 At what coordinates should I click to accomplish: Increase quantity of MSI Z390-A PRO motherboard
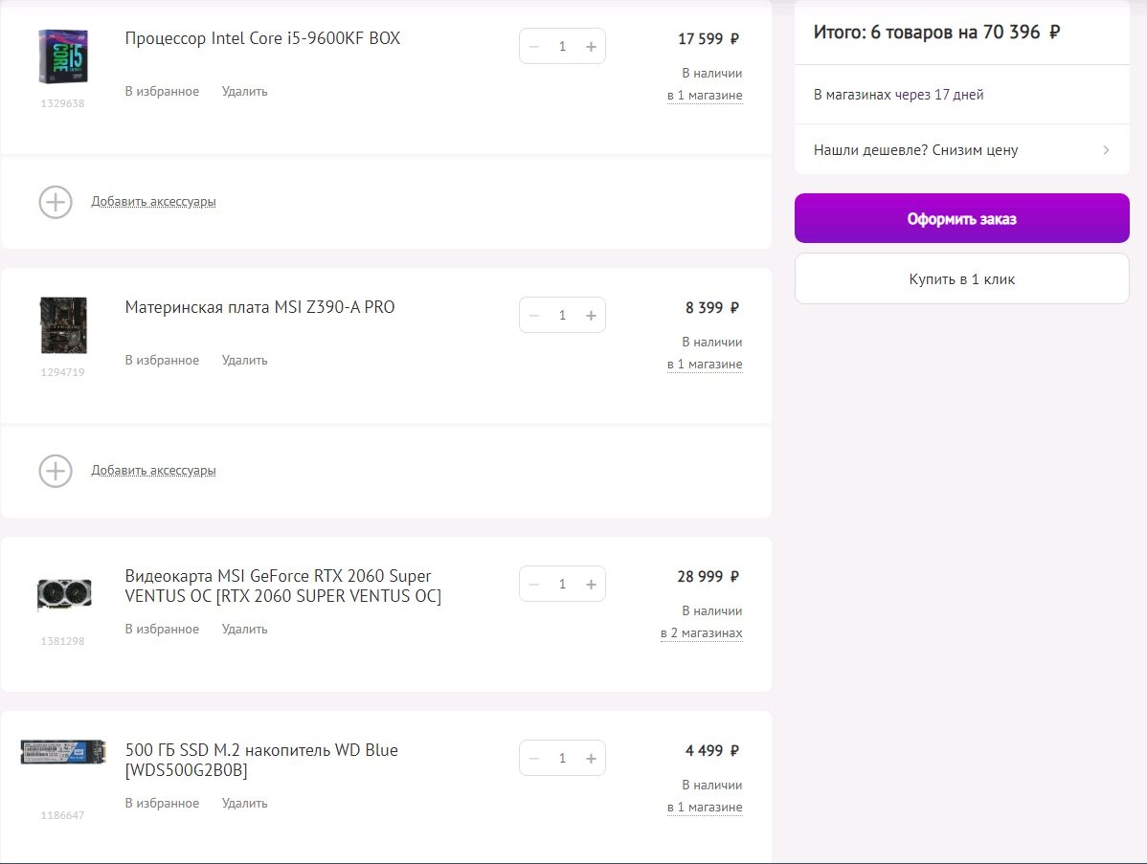pyautogui.click(x=591, y=316)
